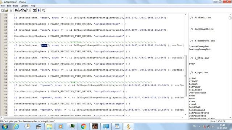
Task: Open the File menu
Action: (x=3, y=6)
